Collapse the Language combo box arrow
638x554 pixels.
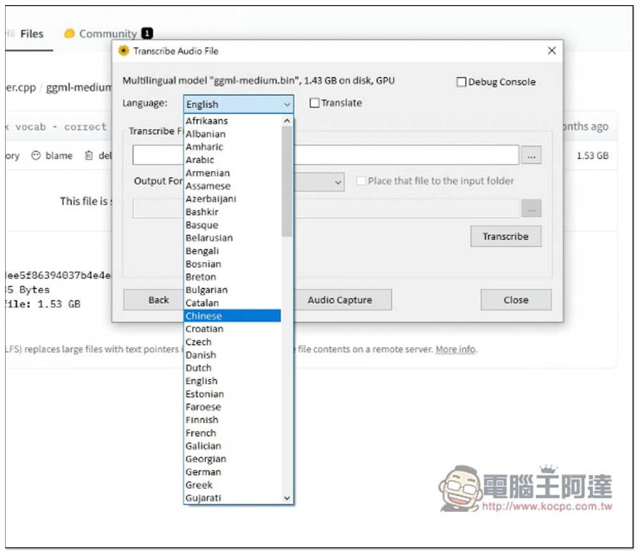pyautogui.click(x=286, y=105)
